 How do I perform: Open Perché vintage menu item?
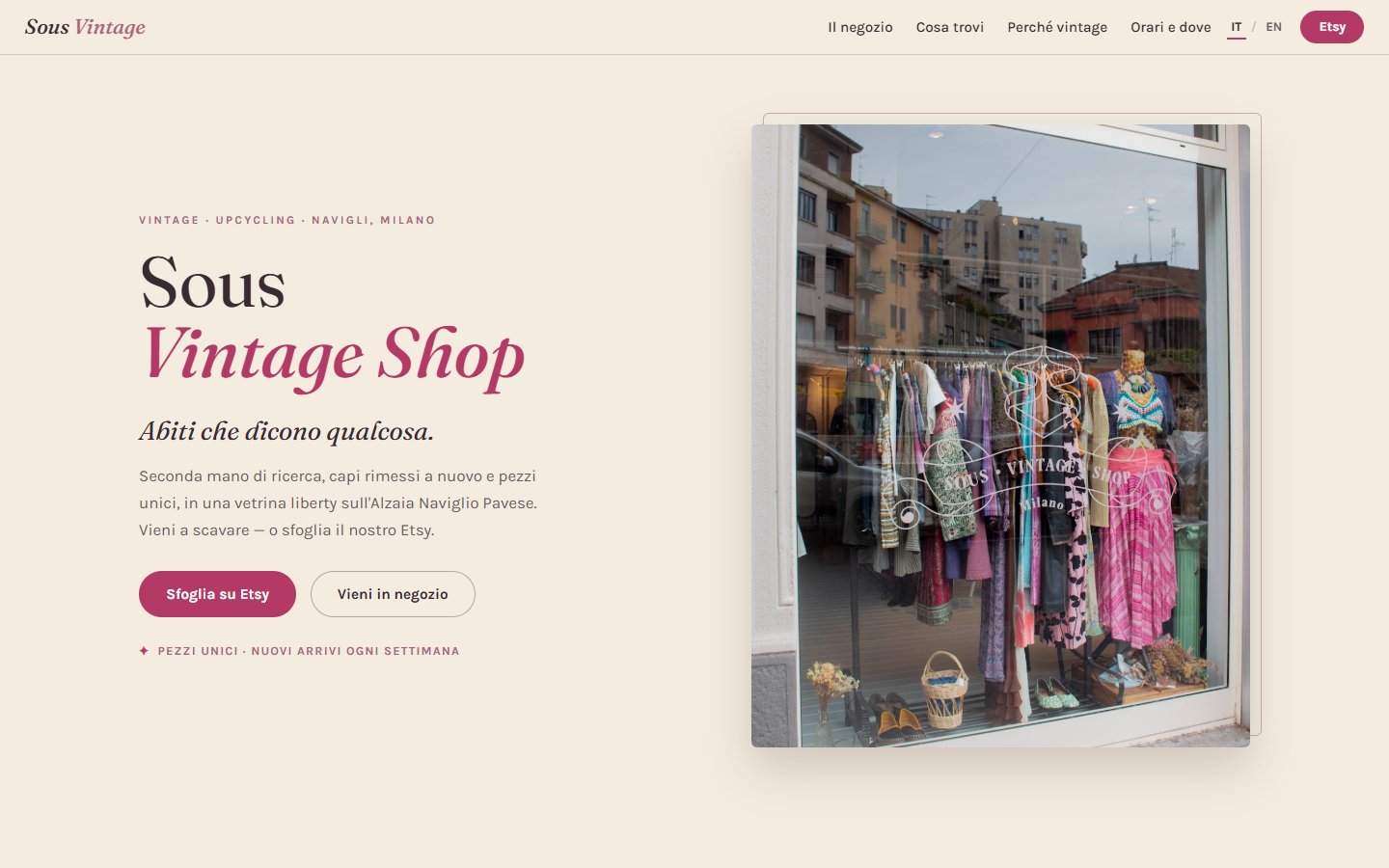click(1057, 27)
